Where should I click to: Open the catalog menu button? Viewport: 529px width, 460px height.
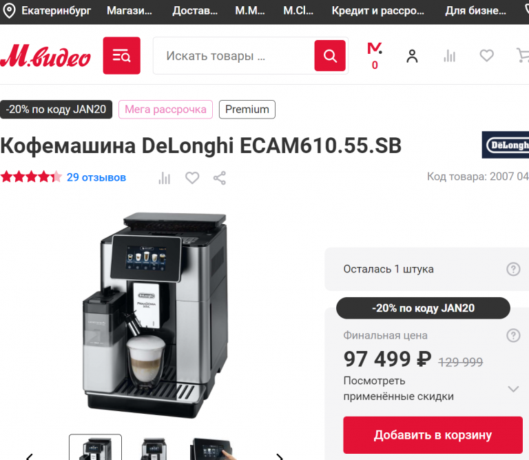121,56
